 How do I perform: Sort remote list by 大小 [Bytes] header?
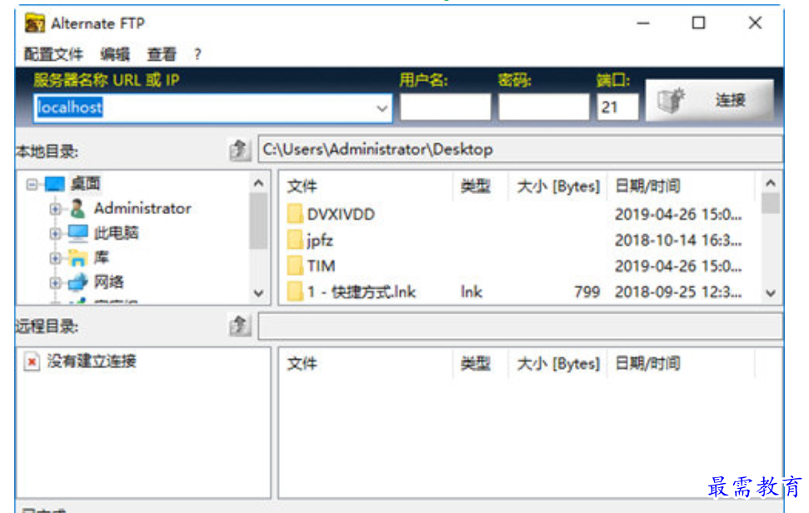557,363
